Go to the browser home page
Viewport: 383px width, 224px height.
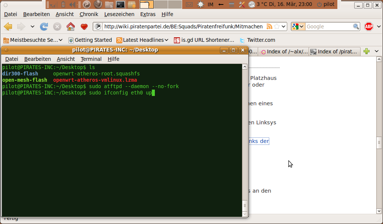click(70, 27)
